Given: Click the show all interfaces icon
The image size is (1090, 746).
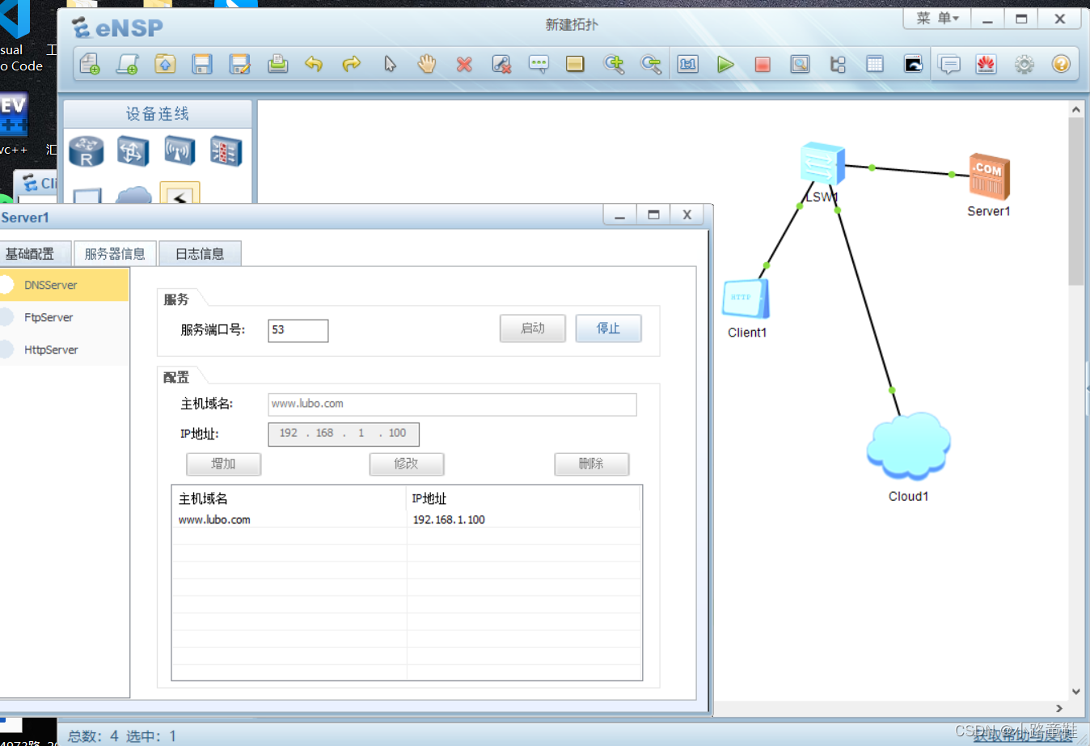Looking at the screenshot, I should coord(838,64).
